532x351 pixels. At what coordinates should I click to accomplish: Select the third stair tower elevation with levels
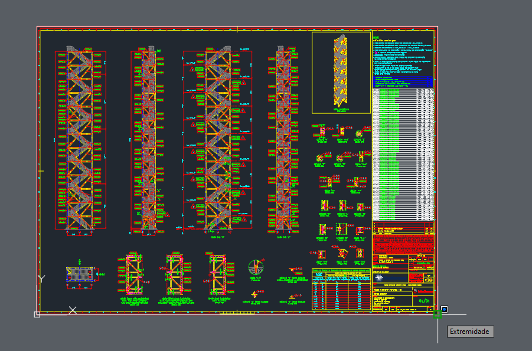coord(217,139)
